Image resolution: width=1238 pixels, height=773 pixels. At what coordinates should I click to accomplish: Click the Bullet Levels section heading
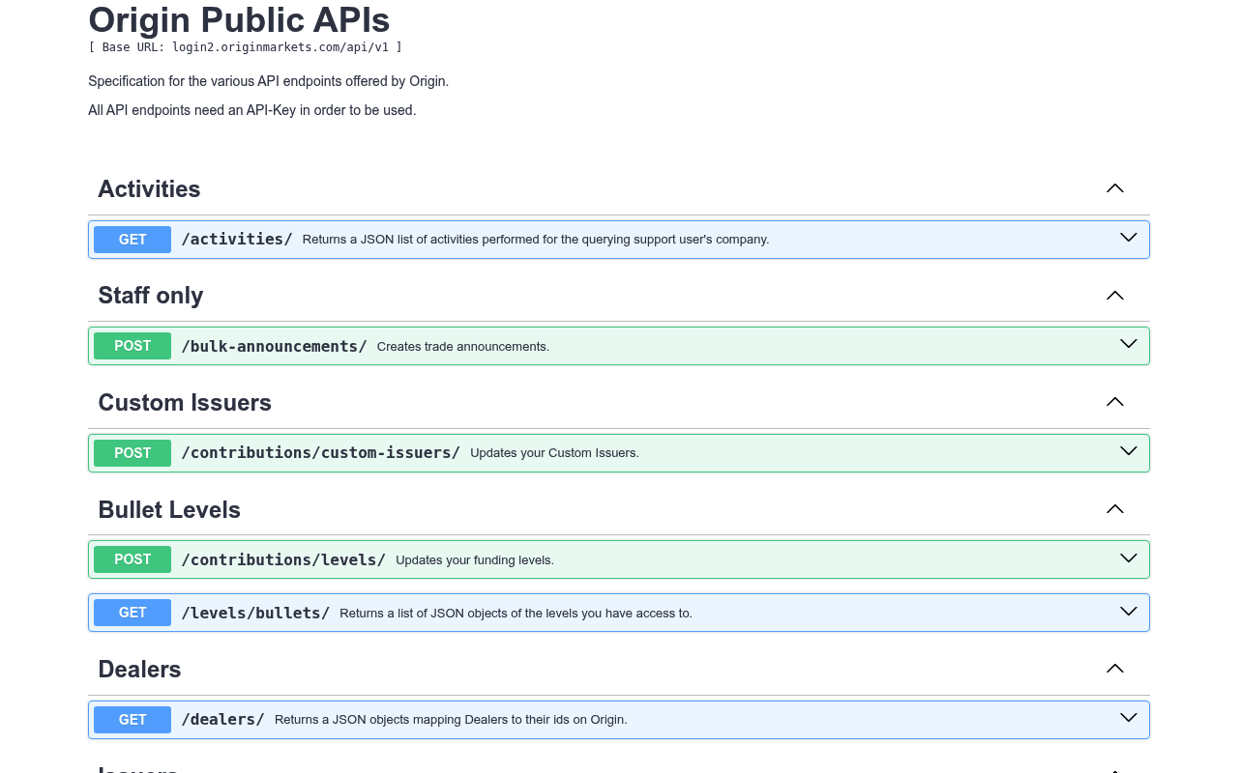pos(169,509)
